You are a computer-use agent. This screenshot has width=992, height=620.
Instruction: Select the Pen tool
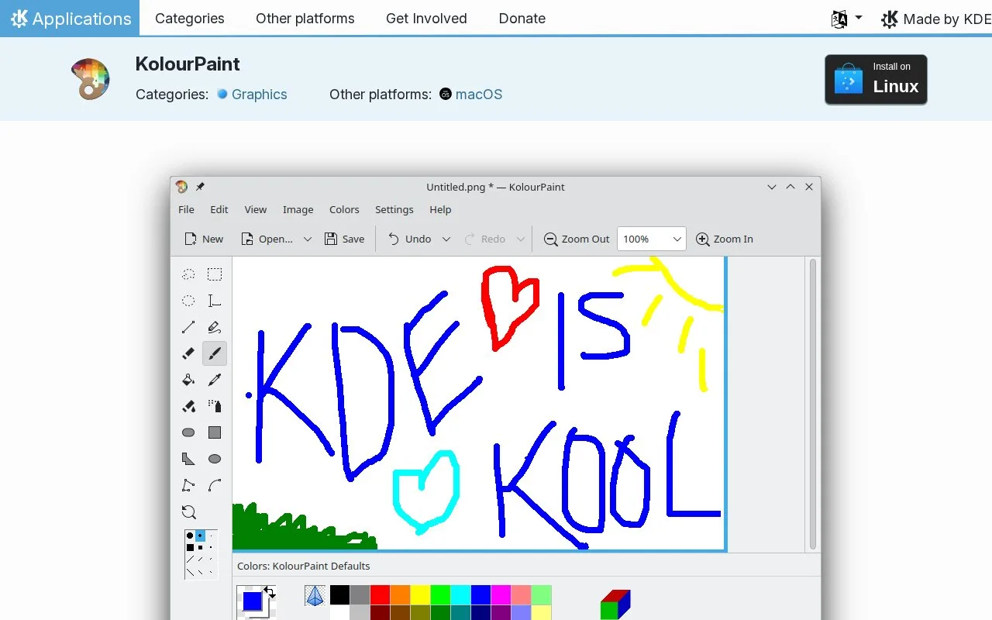(215, 327)
